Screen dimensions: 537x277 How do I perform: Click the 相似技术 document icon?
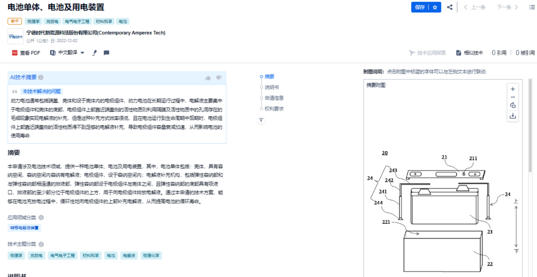pos(458,53)
